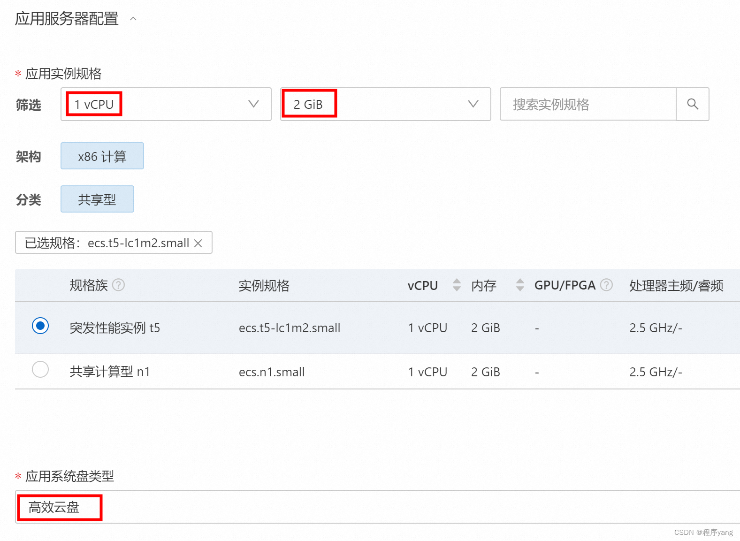This screenshot has height=541, width=740.
Task: Select the 共享型 category button
Action: 97,199
